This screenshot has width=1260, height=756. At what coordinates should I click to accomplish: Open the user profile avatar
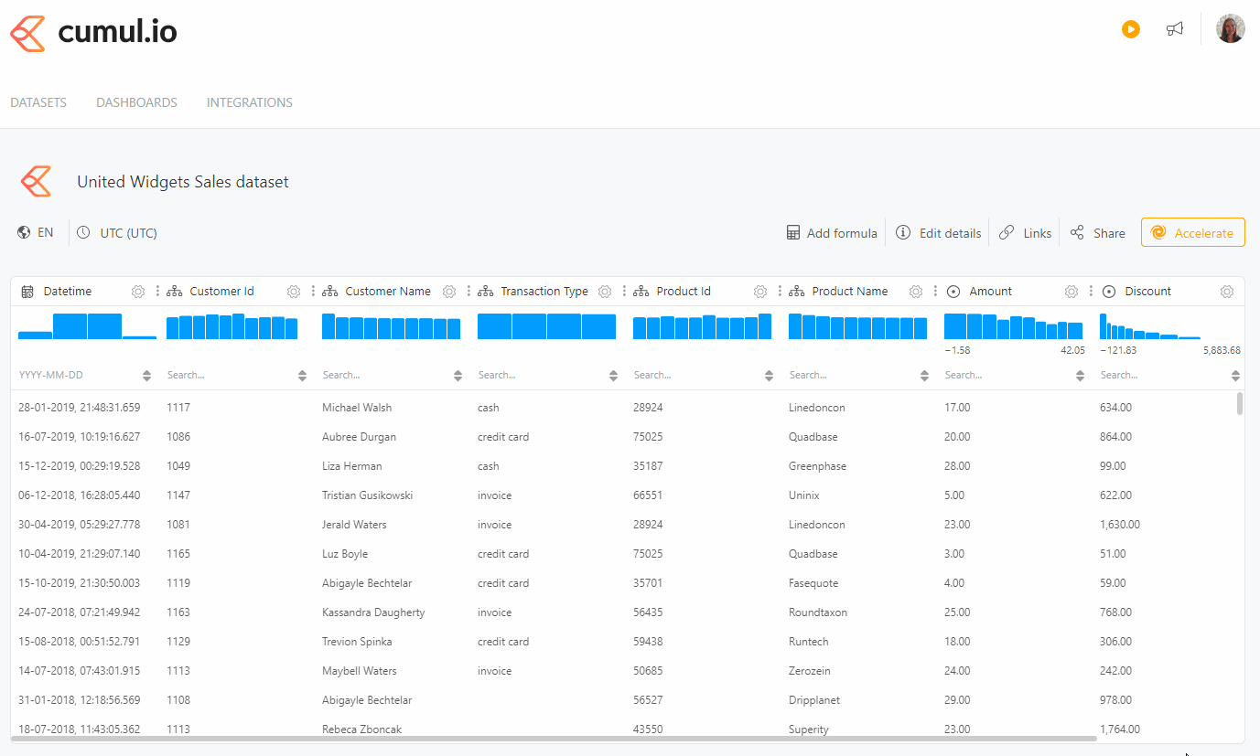point(1230,29)
